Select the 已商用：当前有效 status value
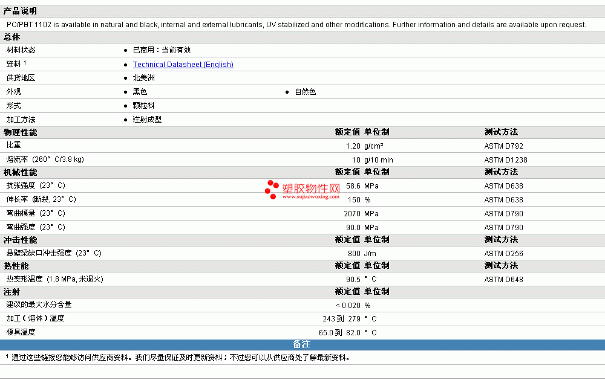This screenshot has width=605, height=380. click(x=162, y=50)
